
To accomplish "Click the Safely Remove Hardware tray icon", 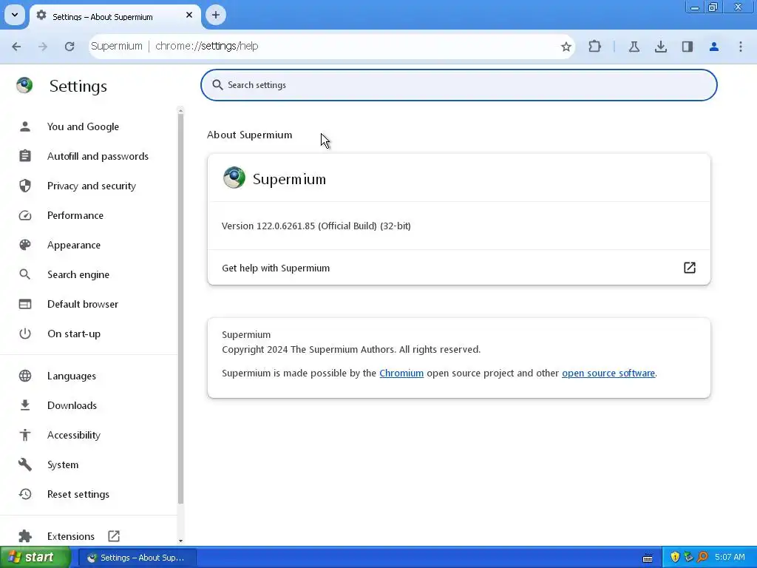I will (688, 558).
